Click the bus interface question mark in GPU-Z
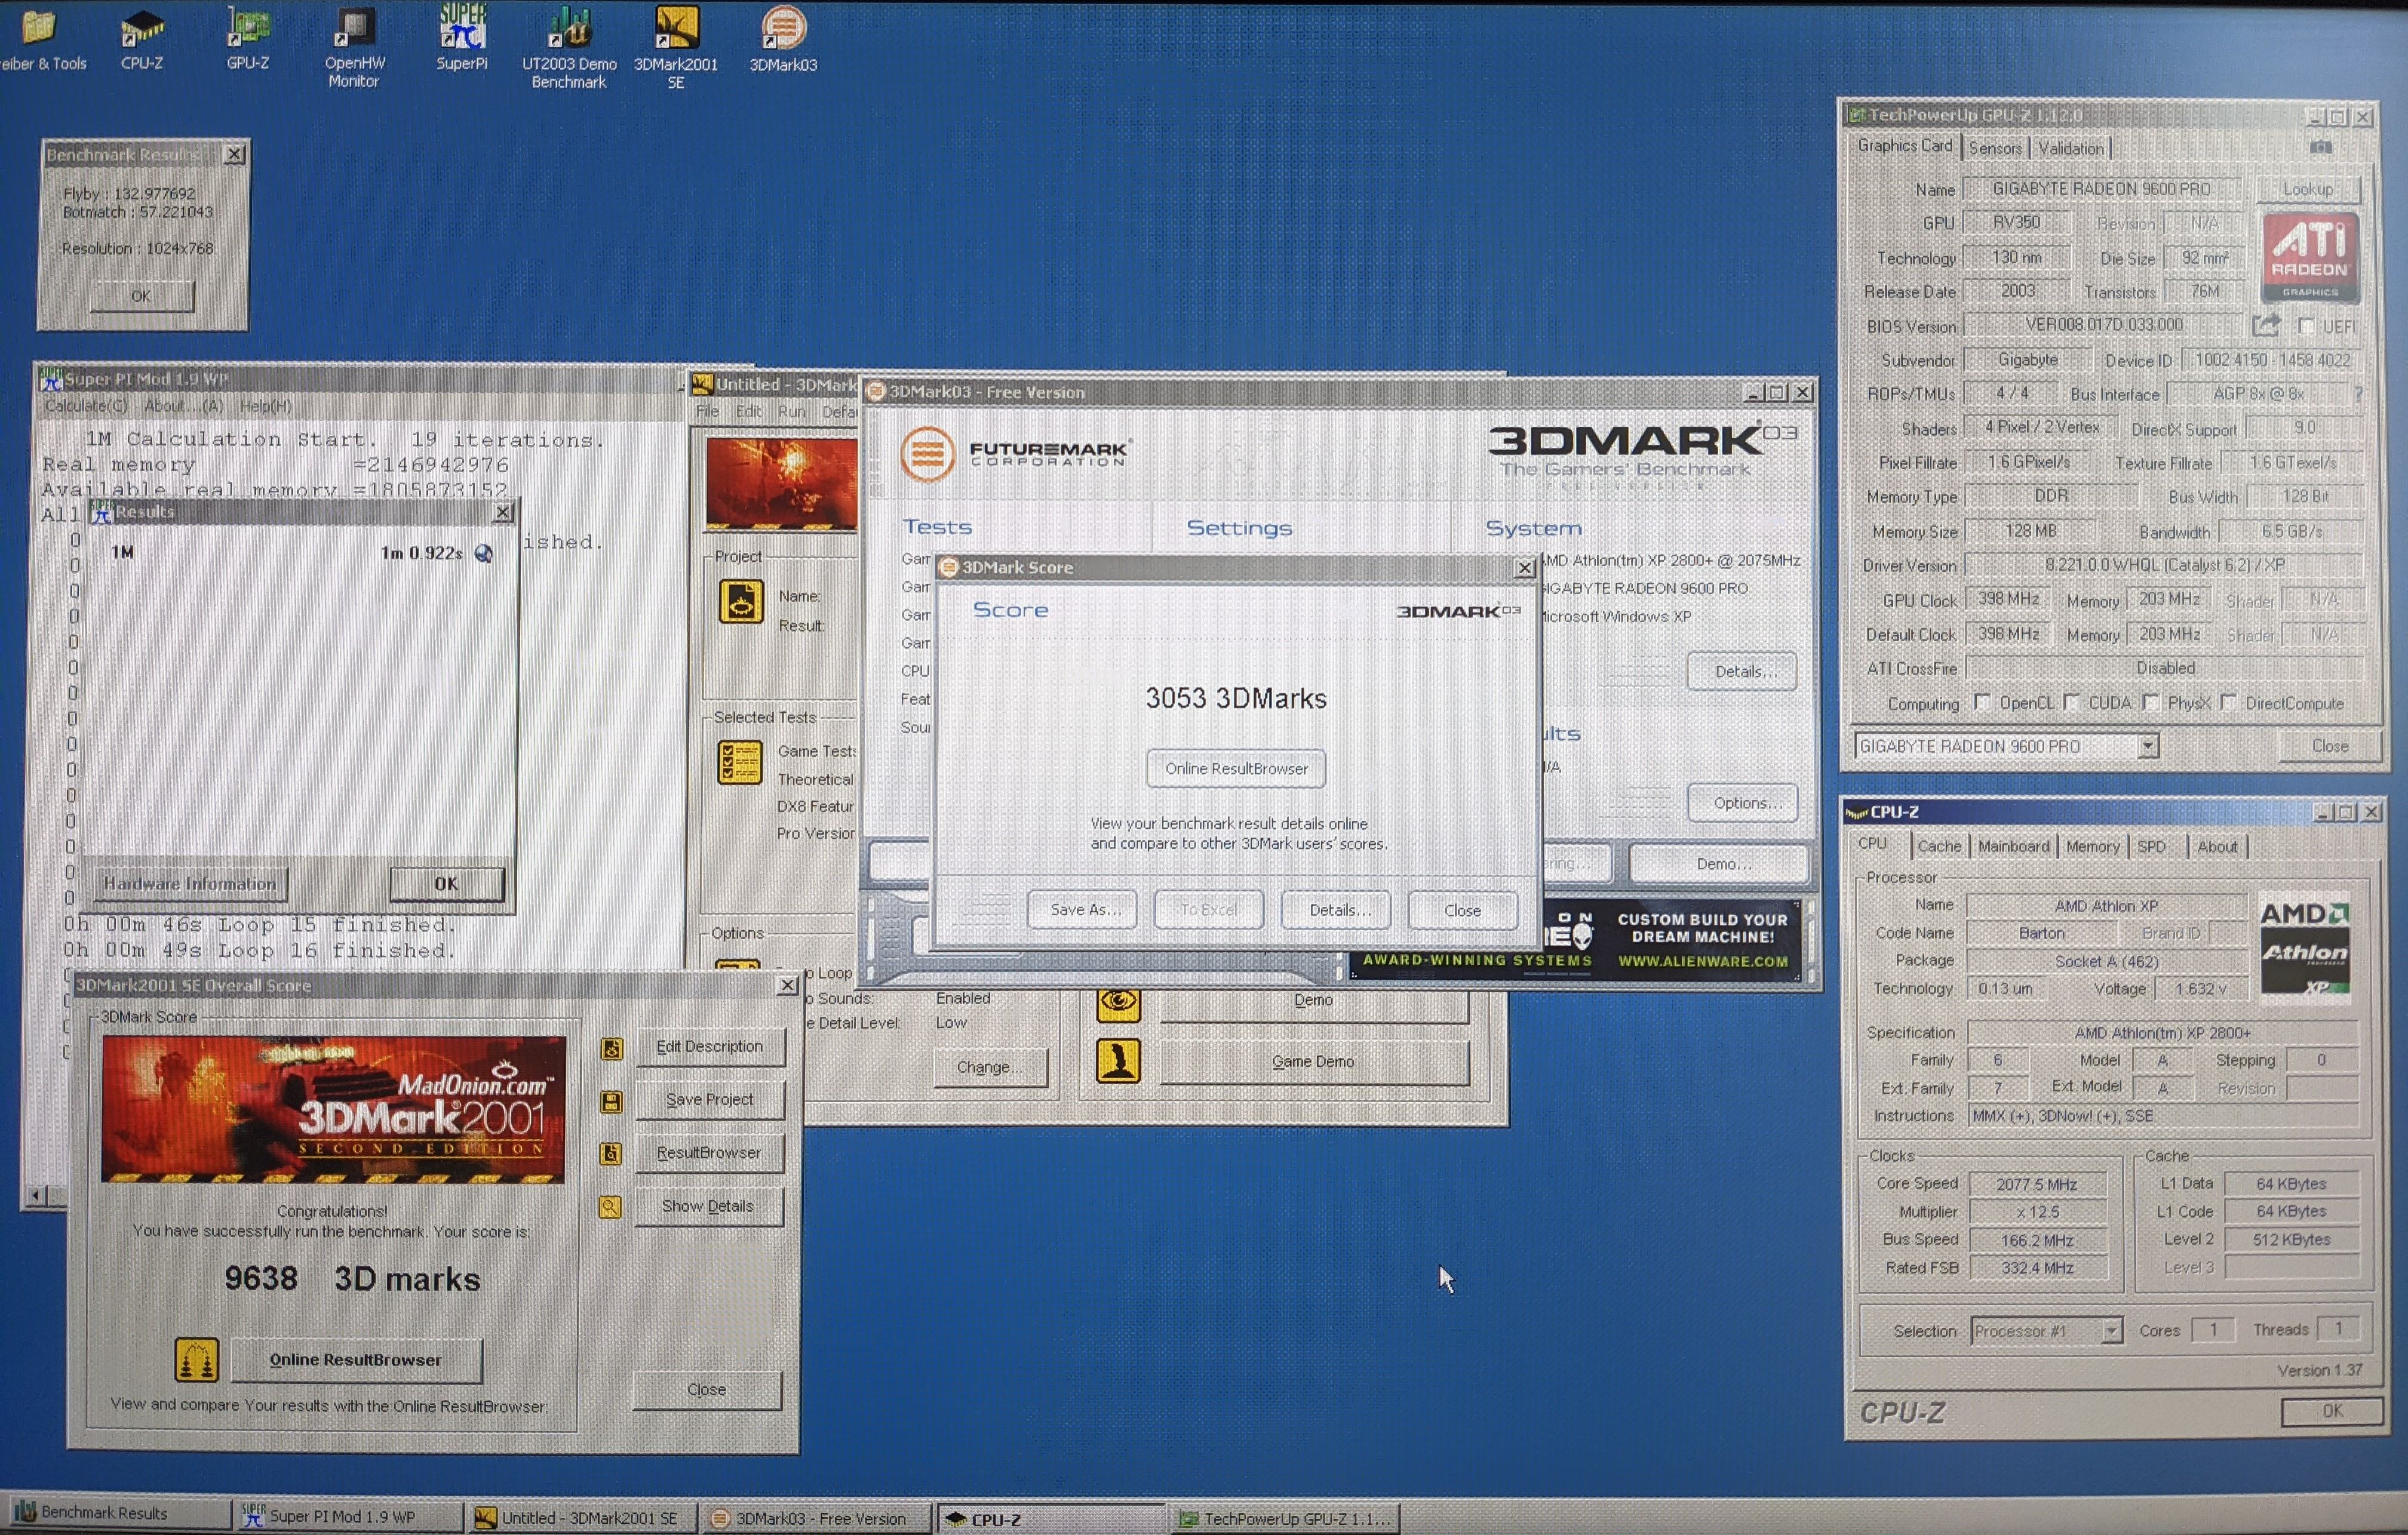2408x1535 pixels. 2359,394
